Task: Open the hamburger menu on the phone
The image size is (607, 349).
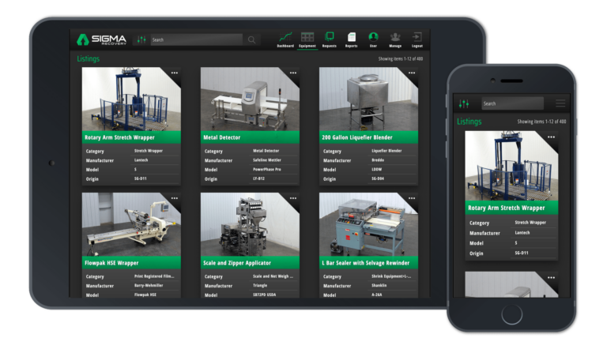Action: (x=560, y=103)
